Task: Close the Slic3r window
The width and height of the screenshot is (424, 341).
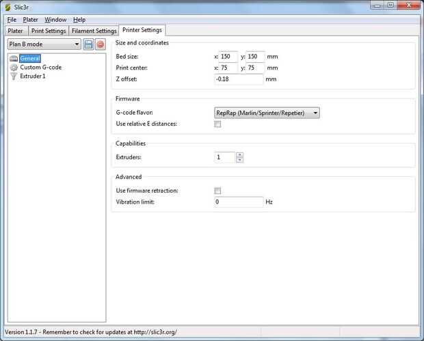Action: point(408,5)
